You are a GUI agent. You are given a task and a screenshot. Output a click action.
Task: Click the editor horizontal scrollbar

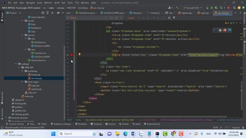click(152, 117)
